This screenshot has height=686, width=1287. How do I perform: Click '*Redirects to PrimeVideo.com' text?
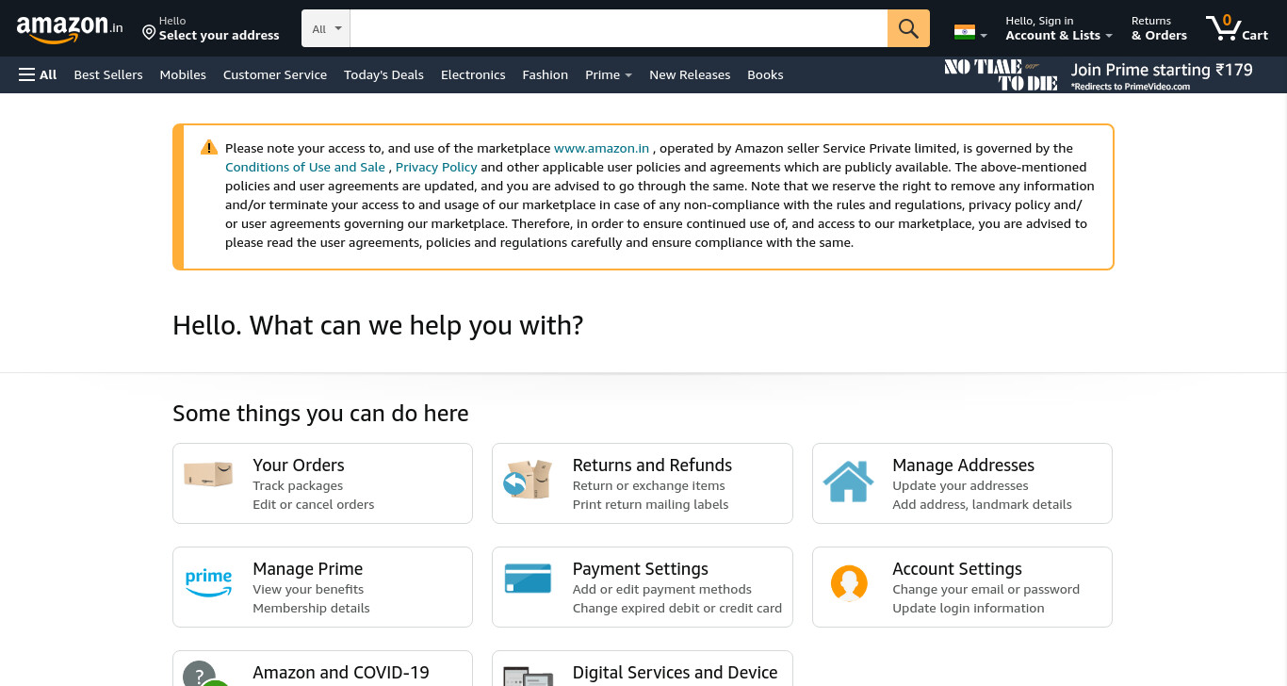point(1131,87)
